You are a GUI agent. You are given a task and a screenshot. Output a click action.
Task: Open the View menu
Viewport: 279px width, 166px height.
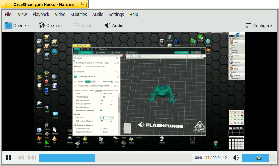pyautogui.click(x=22, y=15)
